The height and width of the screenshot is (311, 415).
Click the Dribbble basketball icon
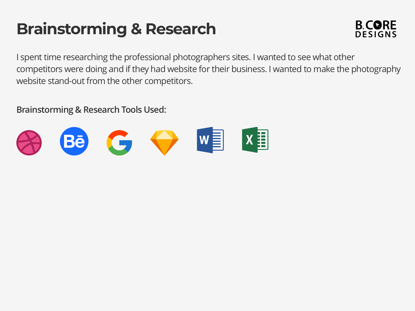point(29,143)
